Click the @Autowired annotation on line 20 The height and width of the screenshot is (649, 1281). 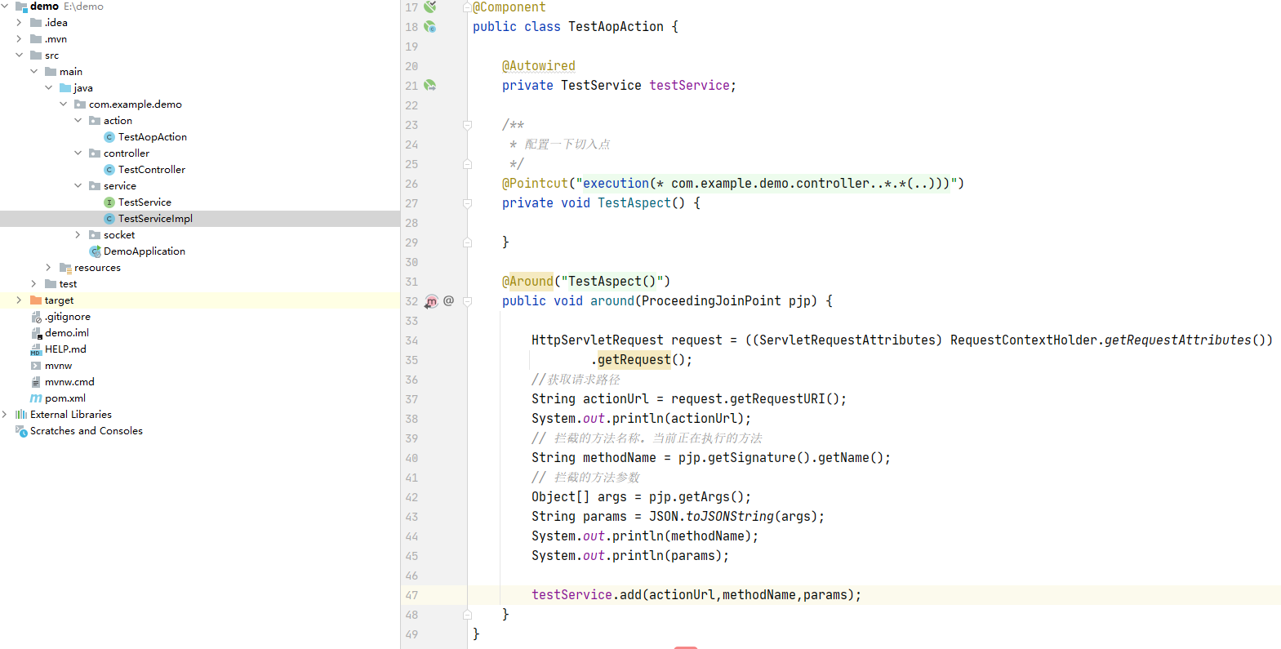tap(539, 66)
